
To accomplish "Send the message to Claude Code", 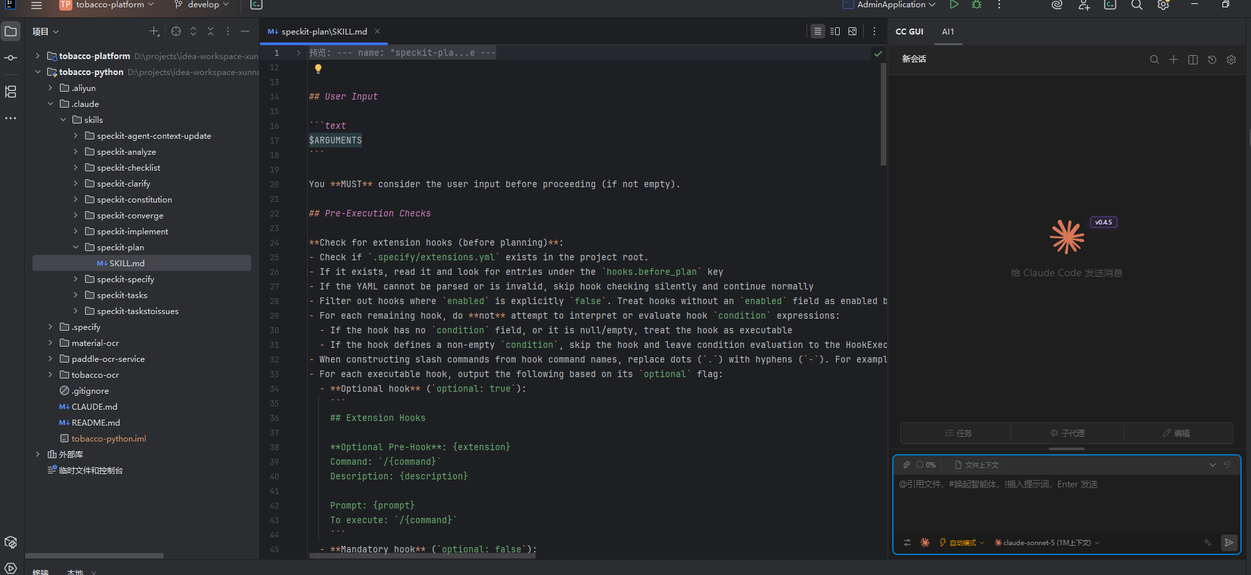I will click(1229, 542).
